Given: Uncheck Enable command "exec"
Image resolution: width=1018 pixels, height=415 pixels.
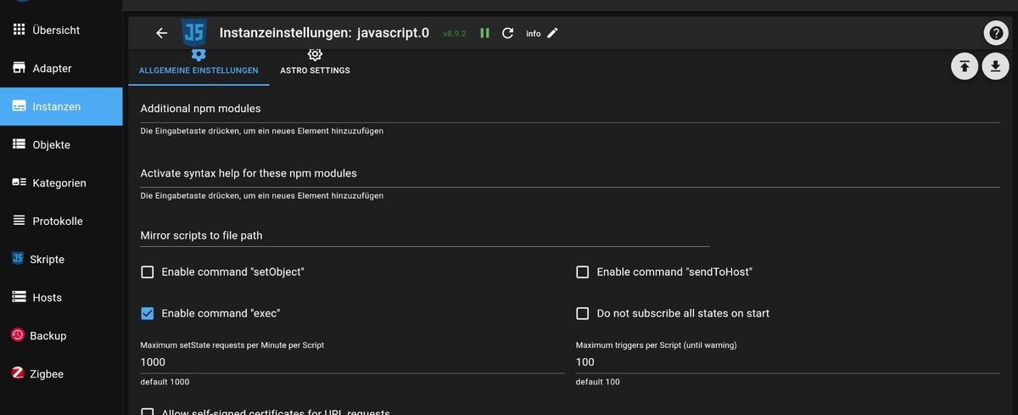Looking at the screenshot, I should click(148, 313).
